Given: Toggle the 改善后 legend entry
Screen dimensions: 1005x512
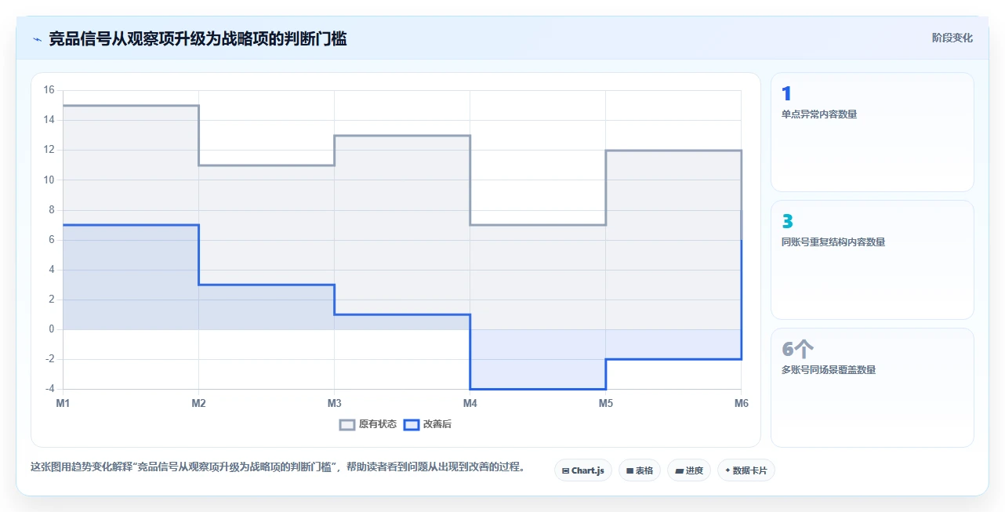Looking at the screenshot, I should click(x=427, y=424).
